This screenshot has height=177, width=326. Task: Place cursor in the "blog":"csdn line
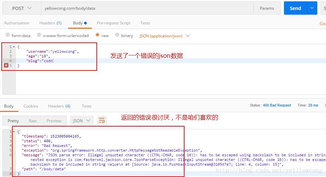tap(39, 61)
